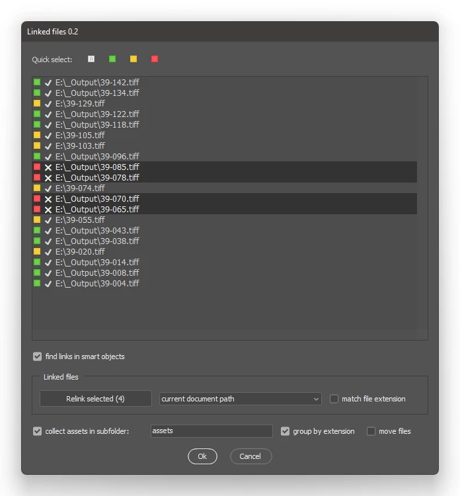The image size is (460, 496).
Task: Select row E:\39-055.tiff
Action: pyautogui.click(x=225, y=220)
